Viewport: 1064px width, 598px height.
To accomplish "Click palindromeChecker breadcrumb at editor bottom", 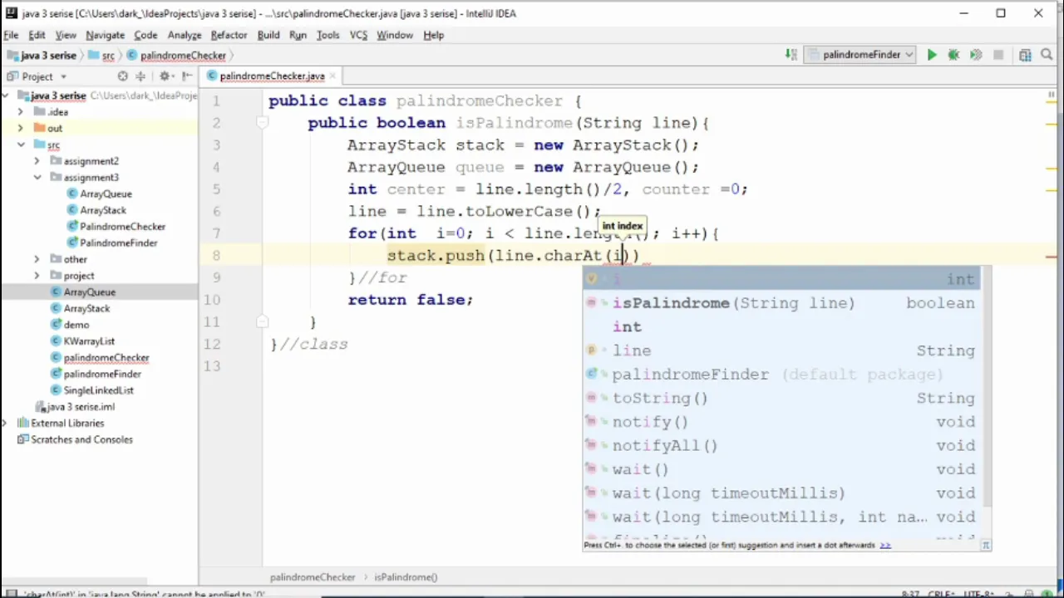I will [x=313, y=577].
